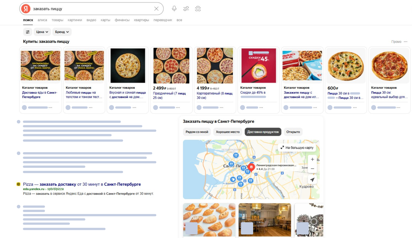This screenshot has height=238, width=412.
Task: Open 'Вкусная и сочная пицца с доставкой' link
Action: (x=128, y=95)
